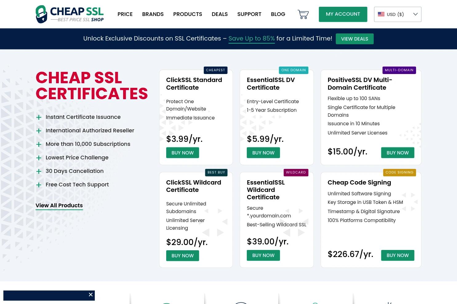Buy the ClickSSL Wildcard Certificate now
Screen dimensions: 457x304
coord(182,255)
